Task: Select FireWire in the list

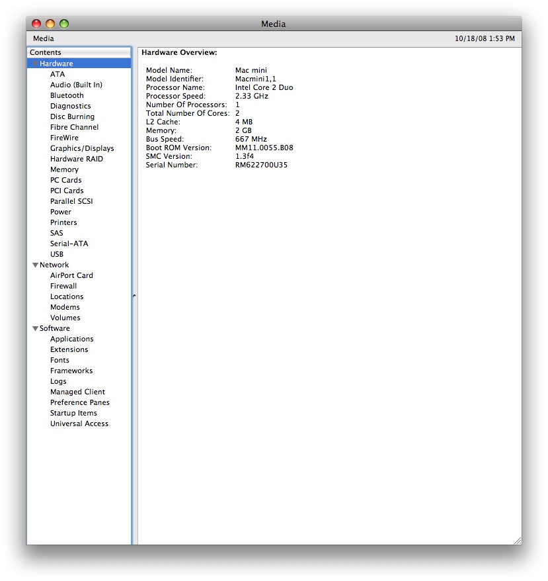Action: click(x=64, y=138)
